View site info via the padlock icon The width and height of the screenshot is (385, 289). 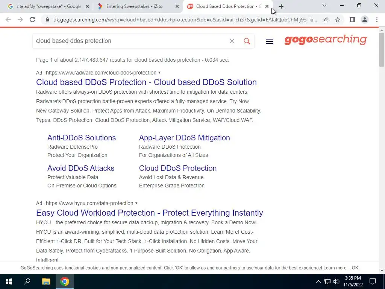[x=48, y=20]
